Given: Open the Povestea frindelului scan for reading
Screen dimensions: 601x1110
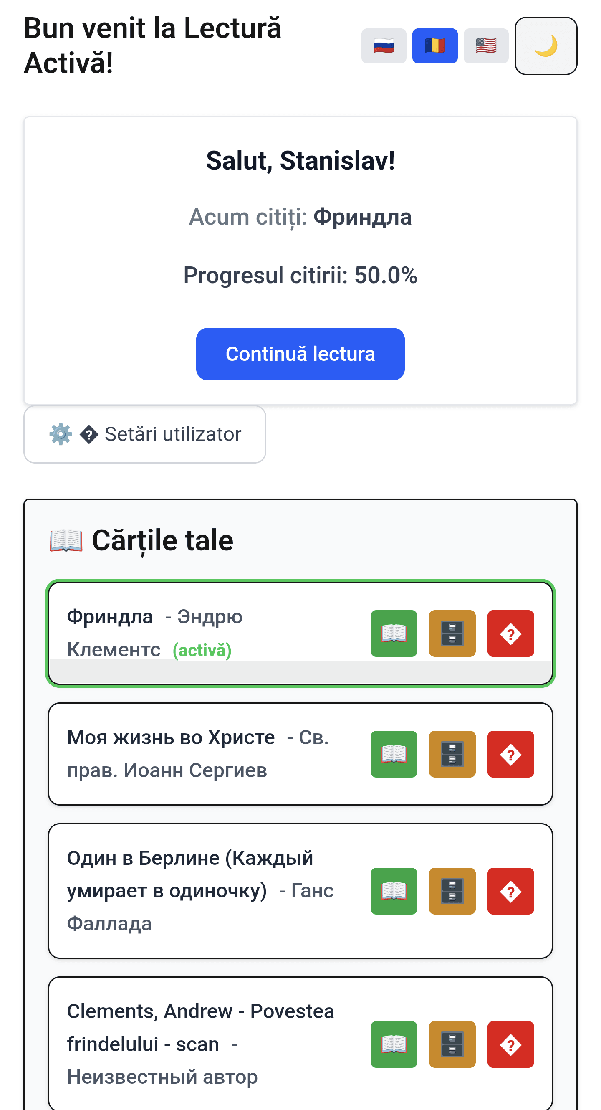Looking at the screenshot, I should 394,1045.
